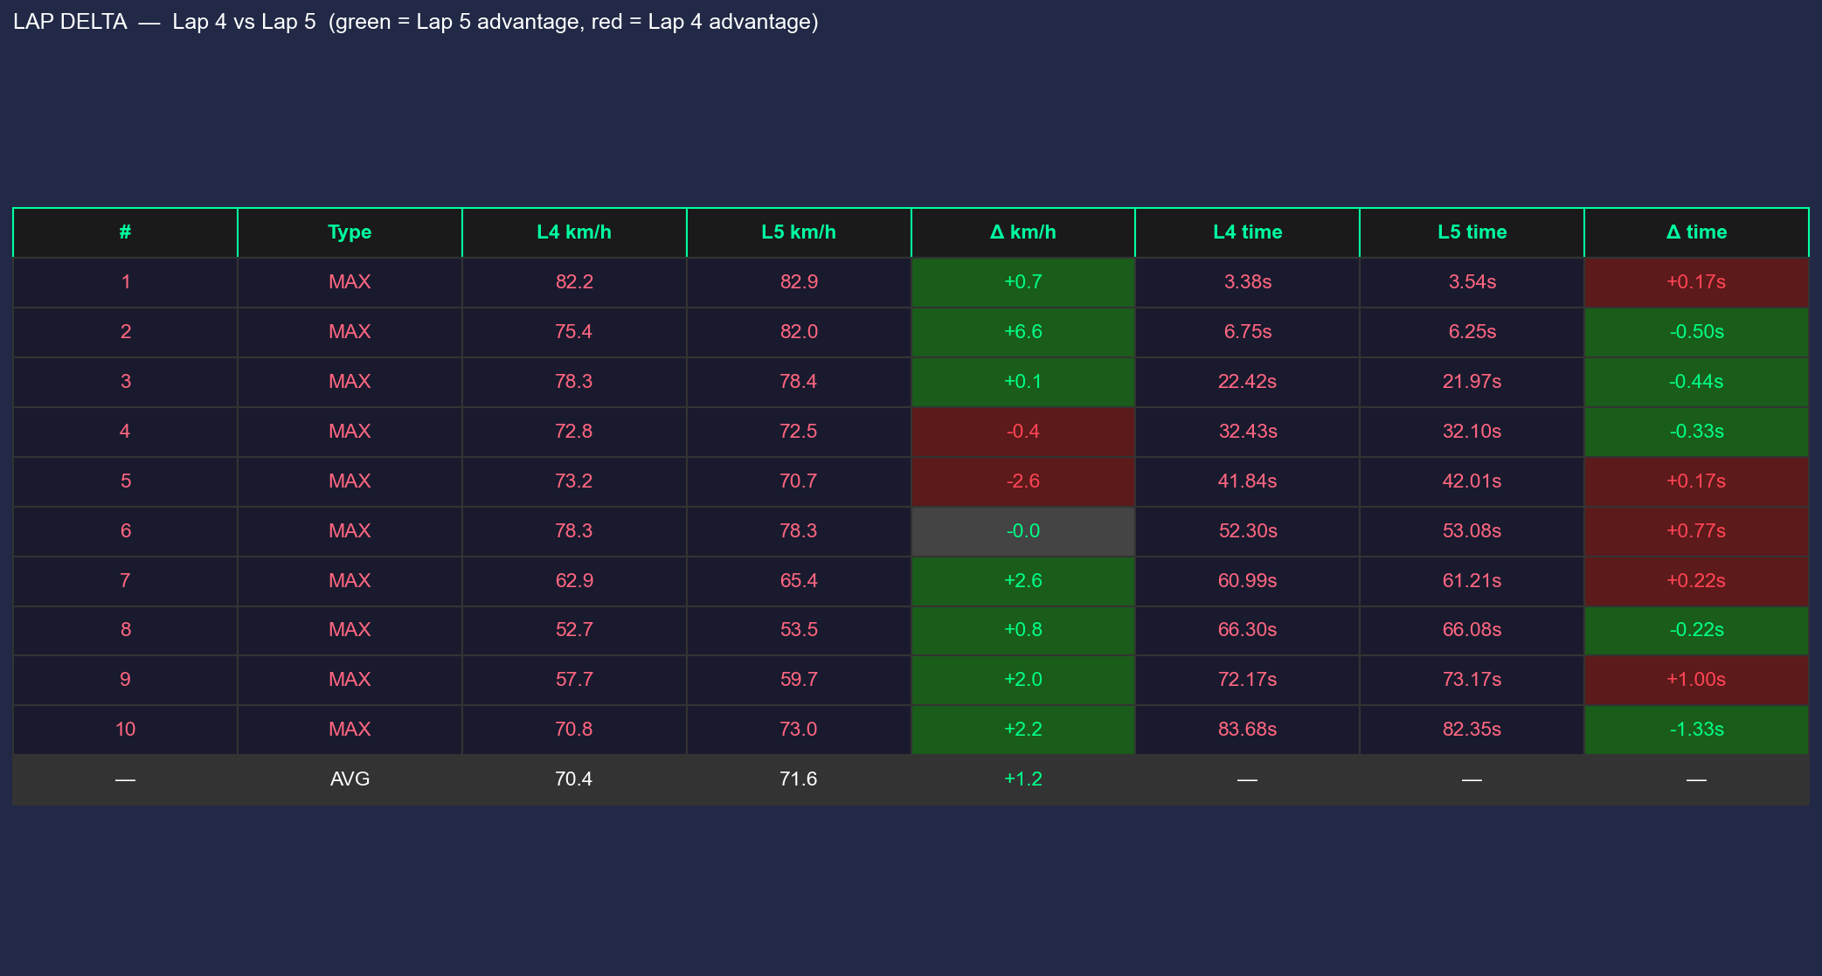This screenshot has height=976, width=1822.
Task: Click the +1.00s delta time cell
Action: pyautogui.click(x=1696, y=680)
